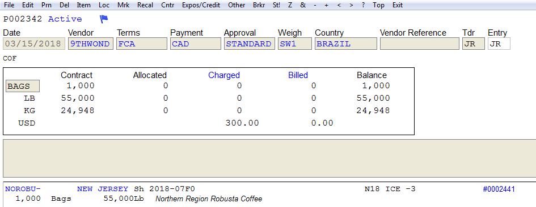Open the Loc menu
Image resolution: width=536 pixels, height=207 pixels.
click(x=104, y=5)
